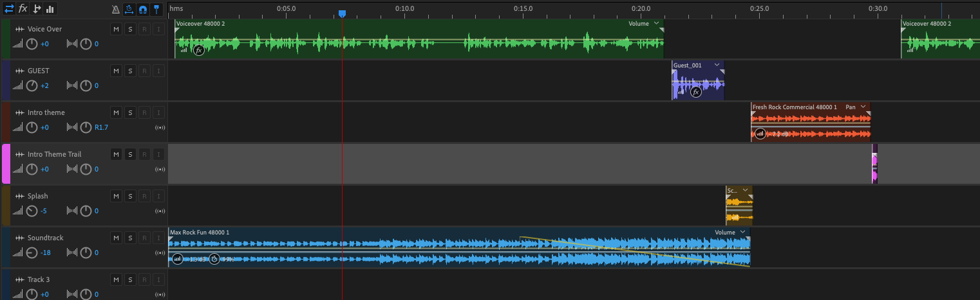Viewport: 980px width, 300px height.
Task: Select the Fresh Rock Commercial 48000 1 clip
Action: [811, 122]
